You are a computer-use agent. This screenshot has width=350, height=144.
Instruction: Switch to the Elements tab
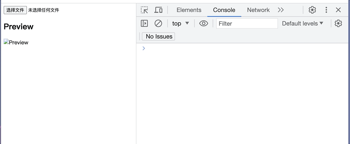click(189, 10)
